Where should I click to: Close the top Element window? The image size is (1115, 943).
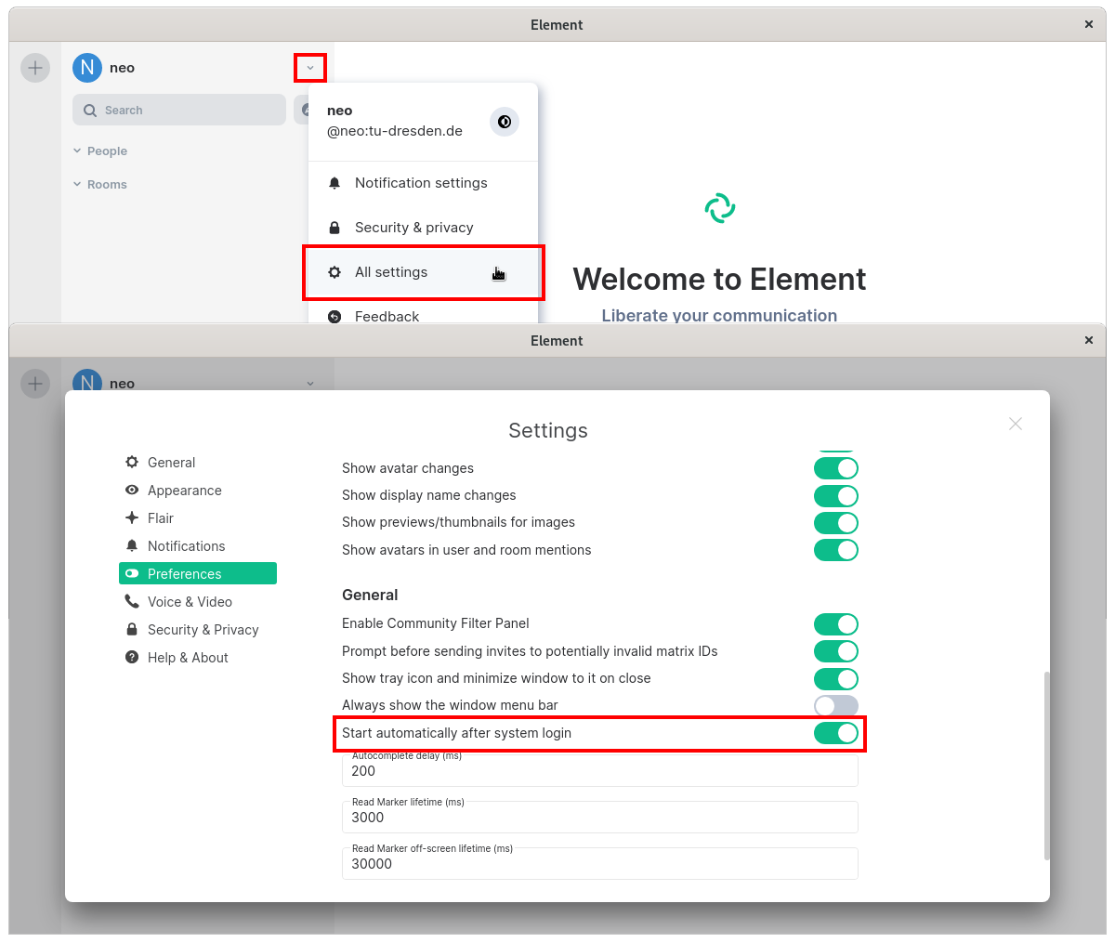pos(1089,25)
